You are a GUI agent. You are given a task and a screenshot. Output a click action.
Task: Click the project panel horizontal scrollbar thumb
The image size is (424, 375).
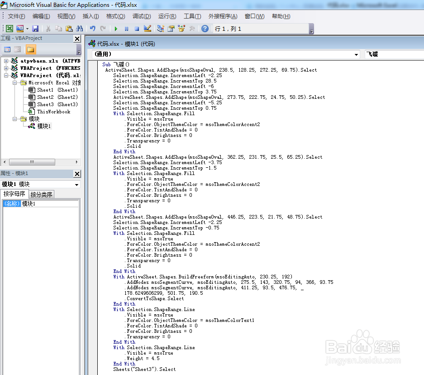(32, 162)
